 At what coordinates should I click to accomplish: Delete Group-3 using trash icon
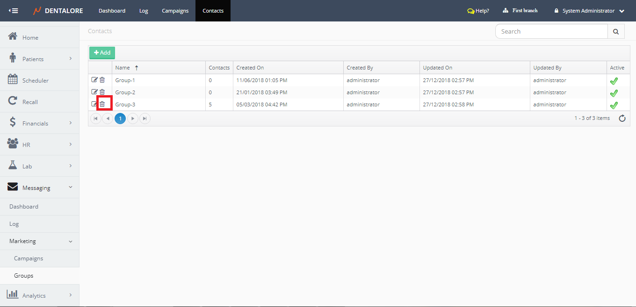tap(102, 104)
